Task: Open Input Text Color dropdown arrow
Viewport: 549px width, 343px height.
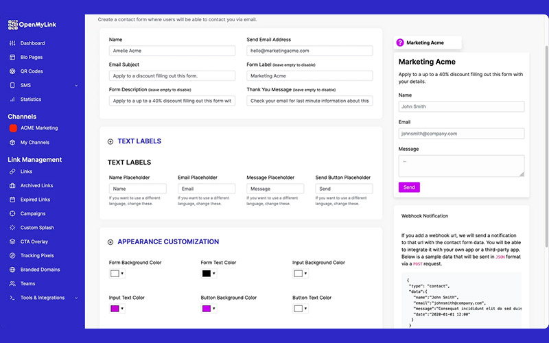Action: [x=122, y=309]
